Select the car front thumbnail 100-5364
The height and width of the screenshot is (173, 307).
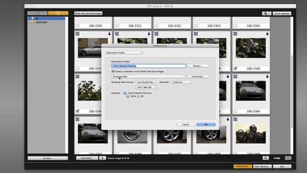[x=251, y=91]
